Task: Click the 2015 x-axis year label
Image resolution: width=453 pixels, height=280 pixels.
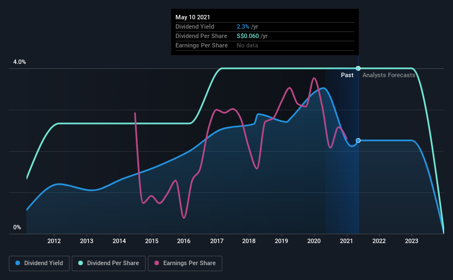Action: [x=152, y=241]
